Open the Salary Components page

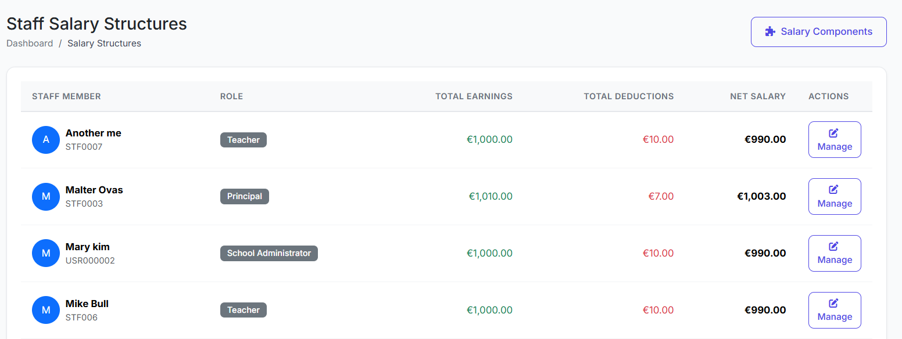(818, 32)
